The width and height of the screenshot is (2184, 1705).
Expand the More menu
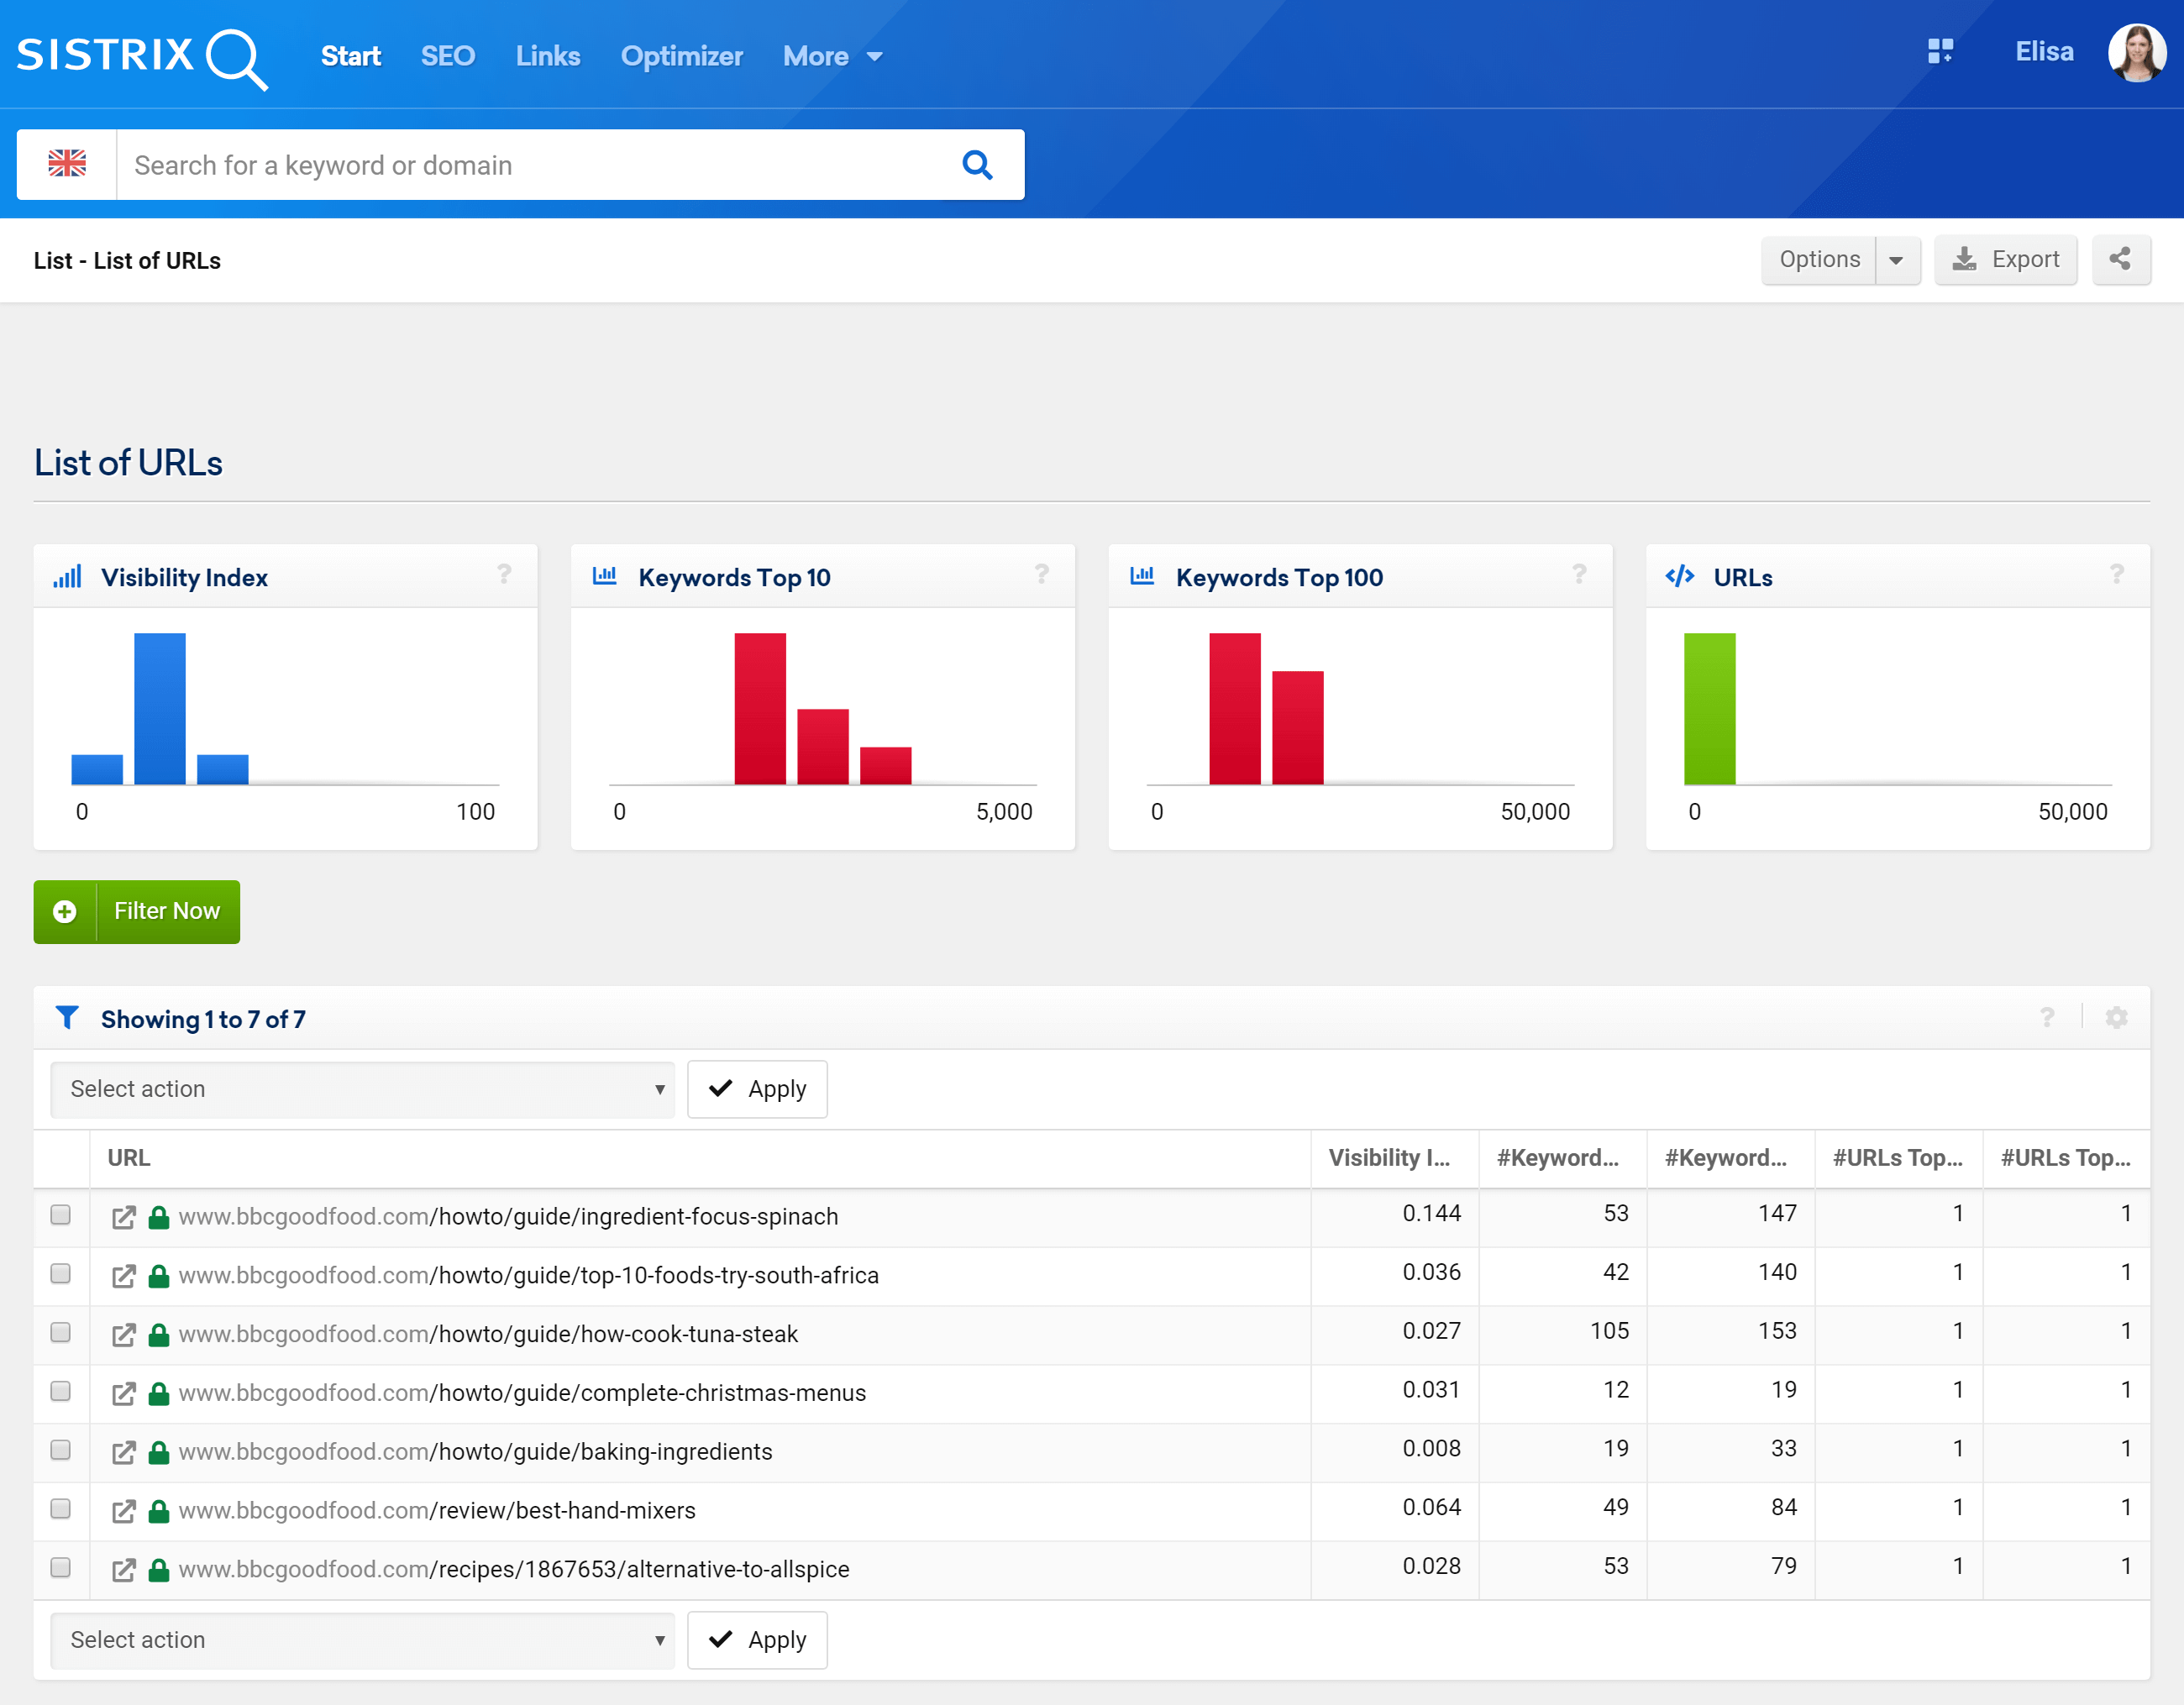pos(833,57)
